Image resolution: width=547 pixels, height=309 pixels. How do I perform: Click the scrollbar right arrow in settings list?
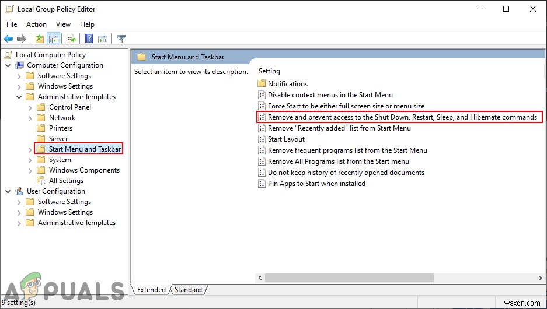[541, 278]
